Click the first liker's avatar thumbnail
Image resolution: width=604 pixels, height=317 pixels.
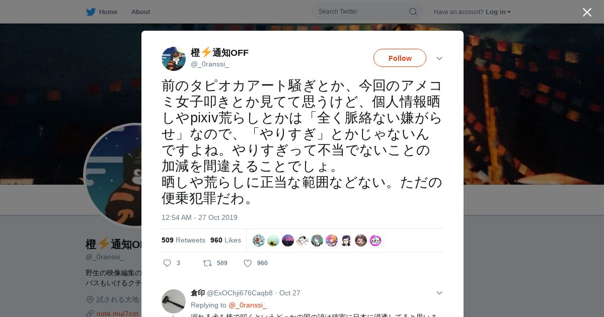pos(259,241)
